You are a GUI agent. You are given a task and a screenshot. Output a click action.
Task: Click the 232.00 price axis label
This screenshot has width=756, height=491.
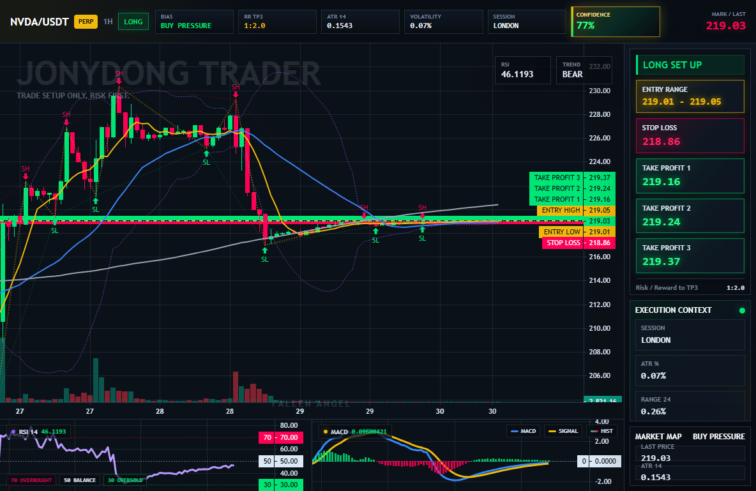[x=600, y=66]
